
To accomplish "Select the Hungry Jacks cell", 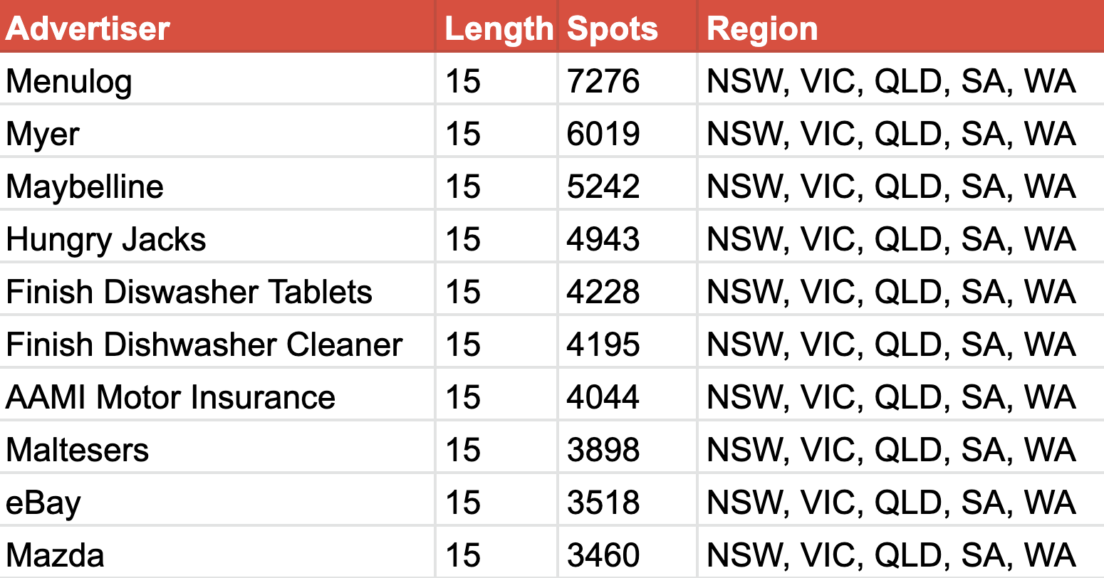I will (x=217, y=237).
